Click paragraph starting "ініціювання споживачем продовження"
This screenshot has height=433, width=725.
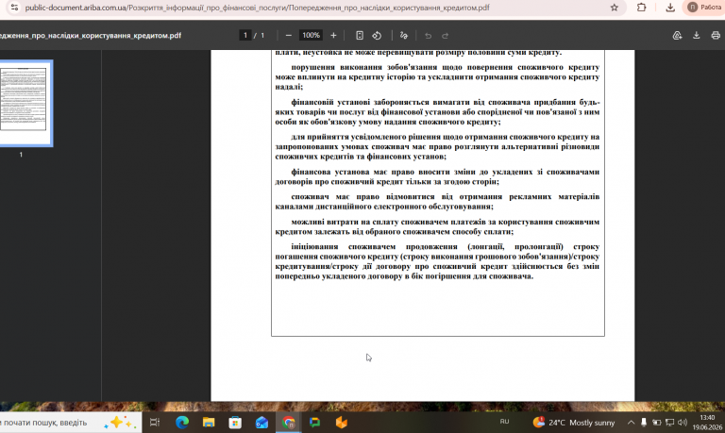point(437,261)
